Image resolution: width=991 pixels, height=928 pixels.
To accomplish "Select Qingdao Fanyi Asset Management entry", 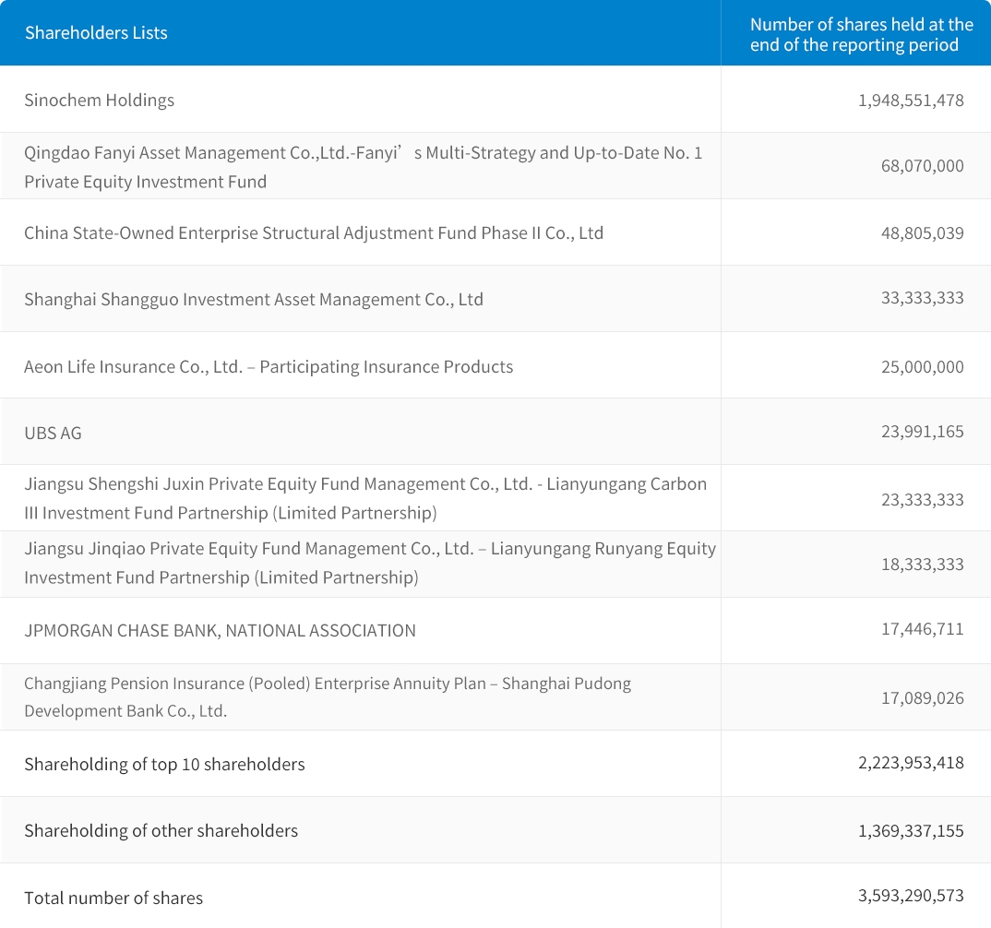I will coord(363,167).
